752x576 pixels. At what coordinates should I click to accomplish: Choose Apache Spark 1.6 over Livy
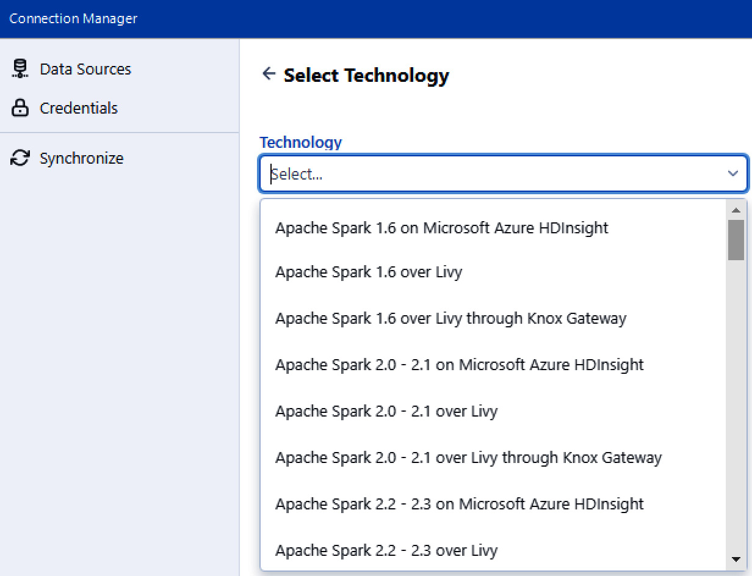click(x=493, y=272)
